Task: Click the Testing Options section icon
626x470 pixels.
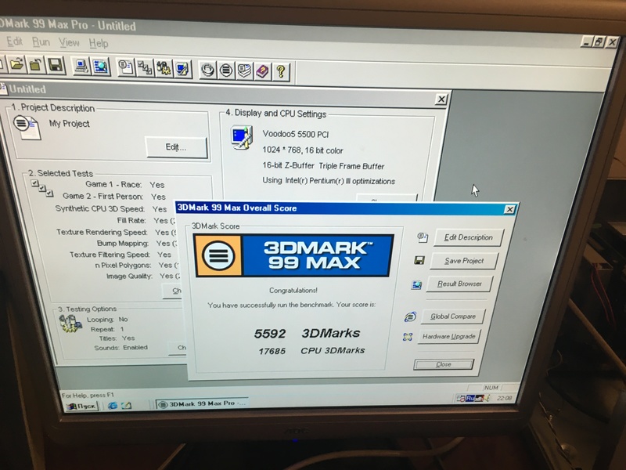Action: tap(70, 324)
